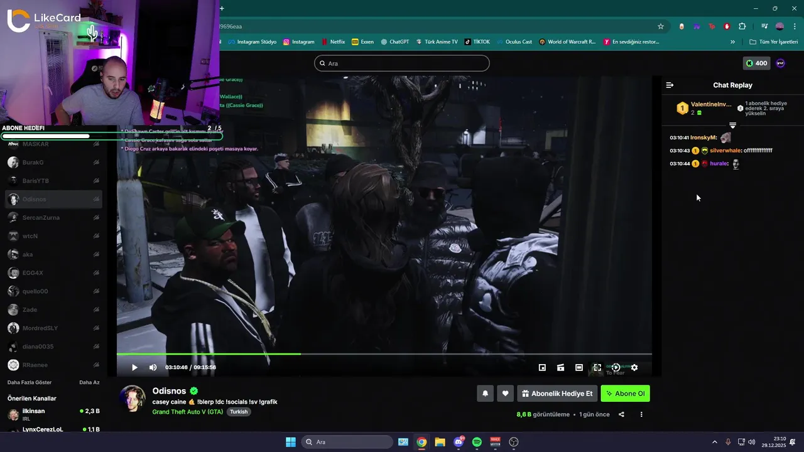
Task: Mute the video player volume
Action: pos(153,367)
